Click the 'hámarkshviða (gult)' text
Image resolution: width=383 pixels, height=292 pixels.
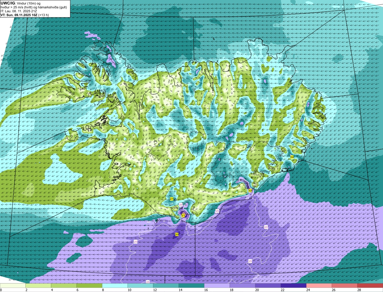(x=52, y=7)
